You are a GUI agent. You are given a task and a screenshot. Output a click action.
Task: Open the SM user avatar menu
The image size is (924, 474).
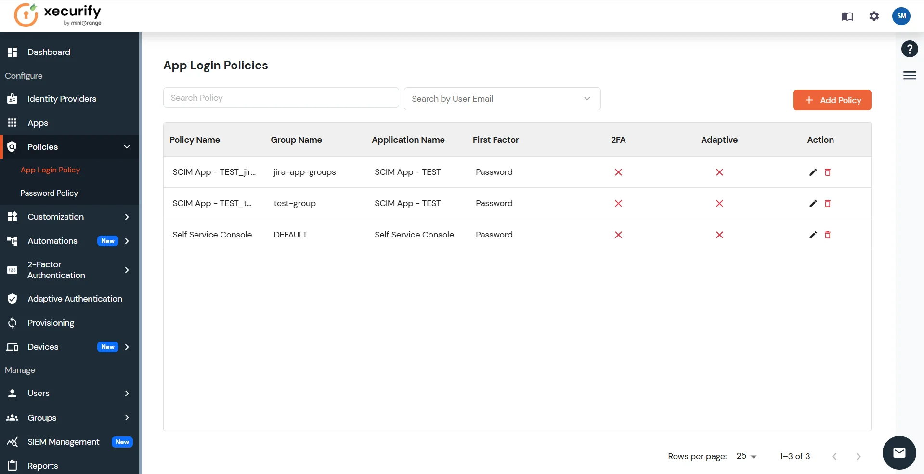coord(901,16)
